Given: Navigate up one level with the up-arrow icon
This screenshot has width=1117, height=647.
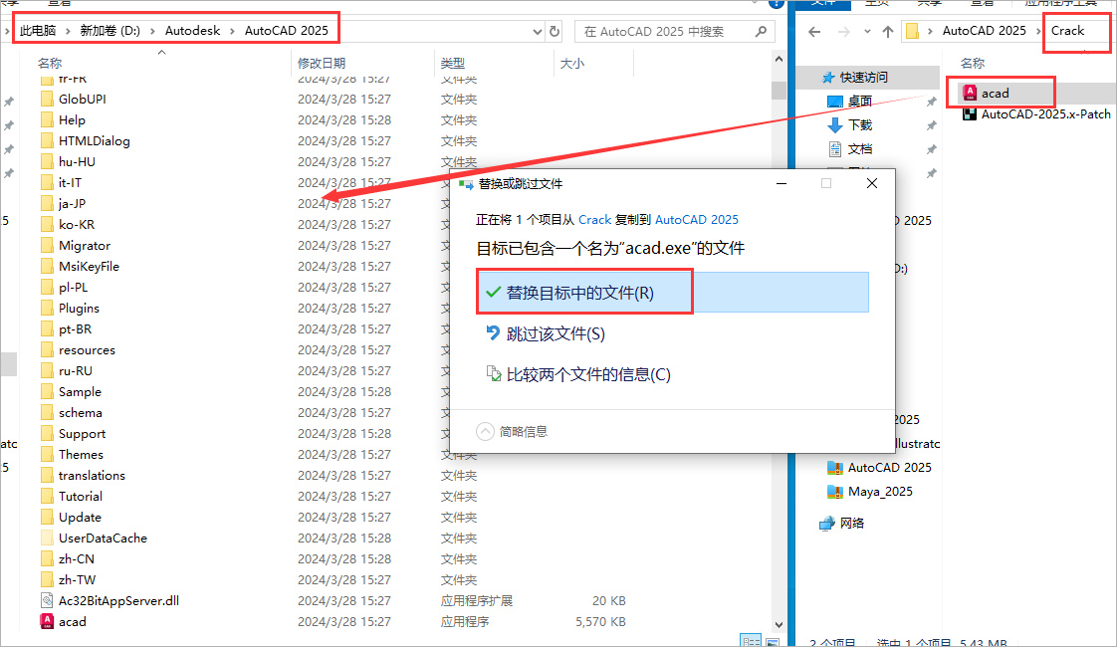Looking at the screenshot, I should pos(887,31).
